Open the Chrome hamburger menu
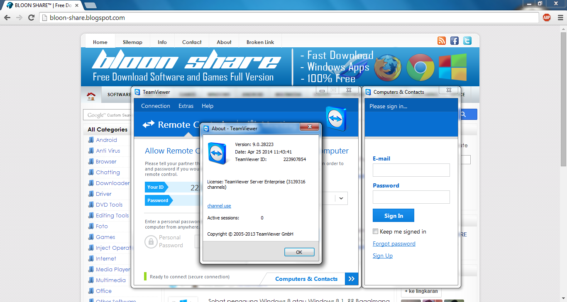This screenshot has height=302, width=567. click(x=560, y=17)
